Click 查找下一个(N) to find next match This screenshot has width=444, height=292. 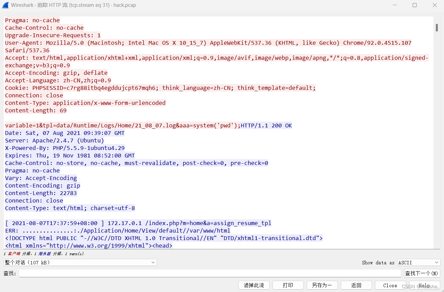tap(422, 273)
